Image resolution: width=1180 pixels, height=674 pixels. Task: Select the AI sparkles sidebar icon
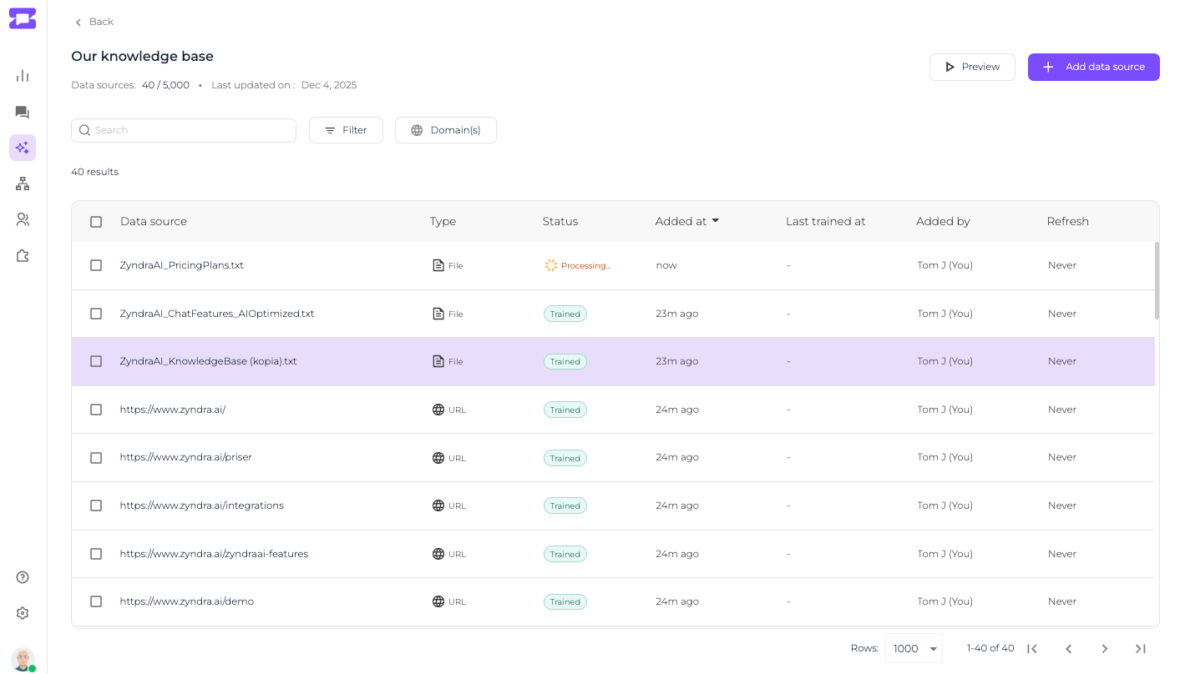coord(23,148)
